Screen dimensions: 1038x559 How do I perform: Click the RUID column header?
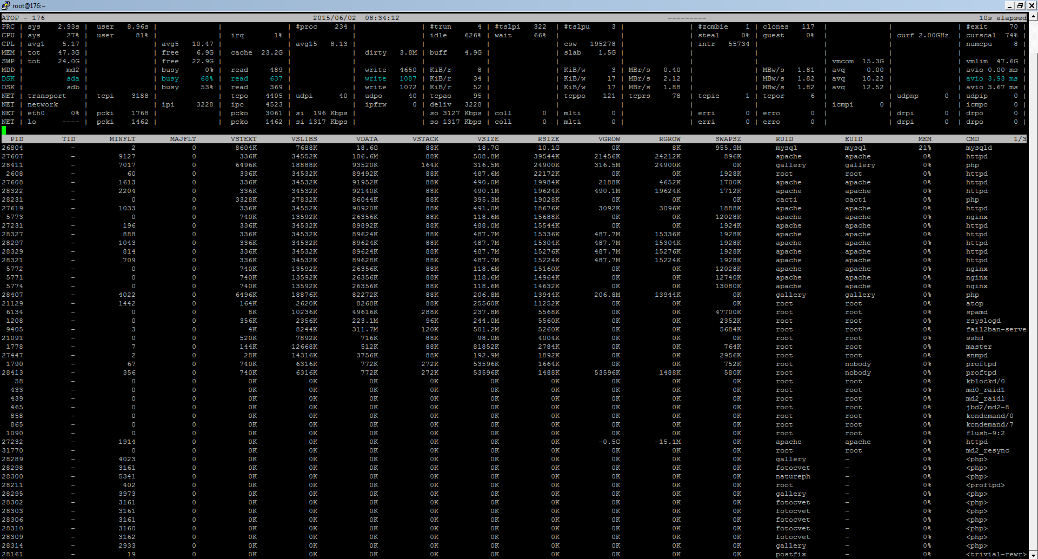click(784, 139)
